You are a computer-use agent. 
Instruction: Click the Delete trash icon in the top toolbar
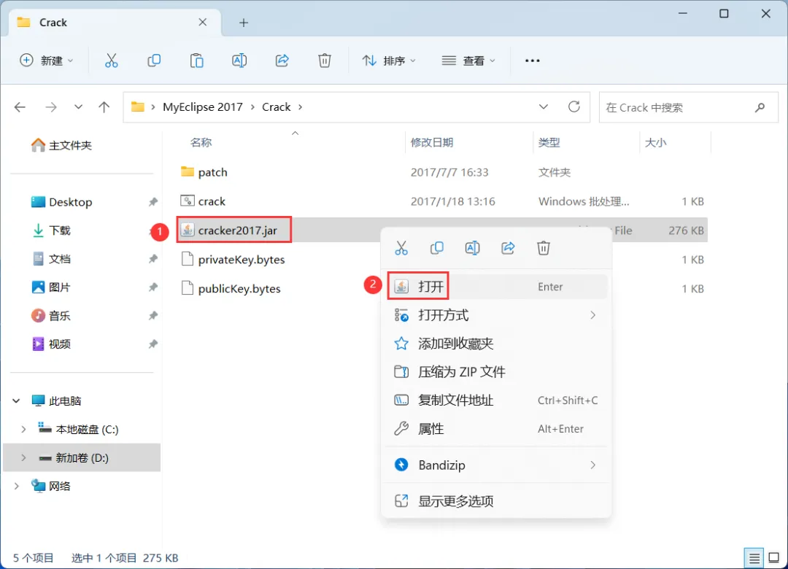tap(325, 61)
